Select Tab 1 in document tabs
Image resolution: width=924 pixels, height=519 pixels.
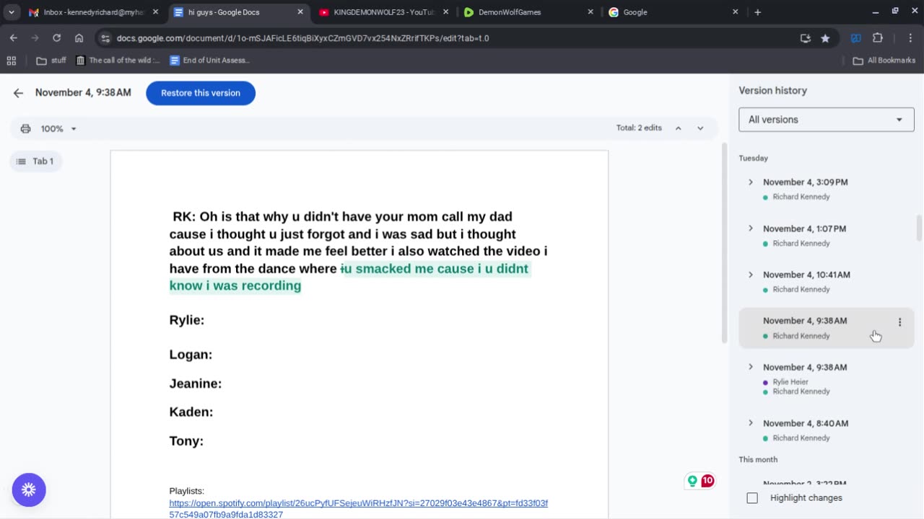coord(35,161)
